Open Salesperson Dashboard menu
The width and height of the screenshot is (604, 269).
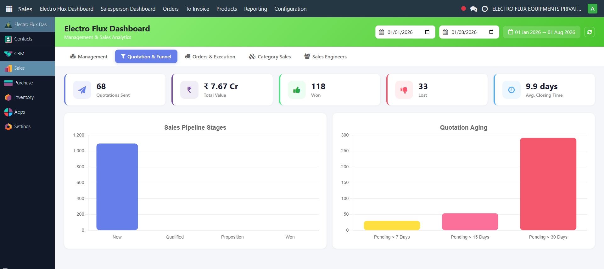[x=128, y=9]
